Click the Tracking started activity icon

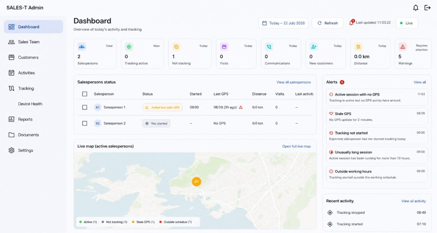330,224
